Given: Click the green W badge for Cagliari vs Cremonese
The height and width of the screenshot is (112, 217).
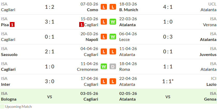Looking at the screenshot, I should coord(104,67).
